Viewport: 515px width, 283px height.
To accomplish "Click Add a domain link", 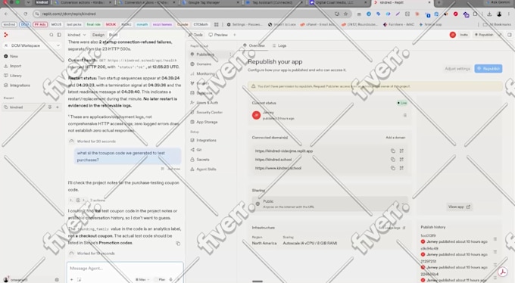I will (395, 138).
